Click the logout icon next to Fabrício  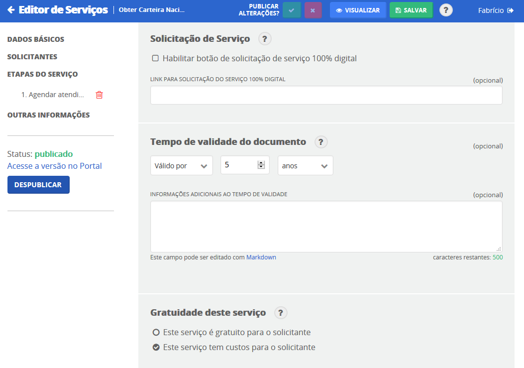pos(510,10)
